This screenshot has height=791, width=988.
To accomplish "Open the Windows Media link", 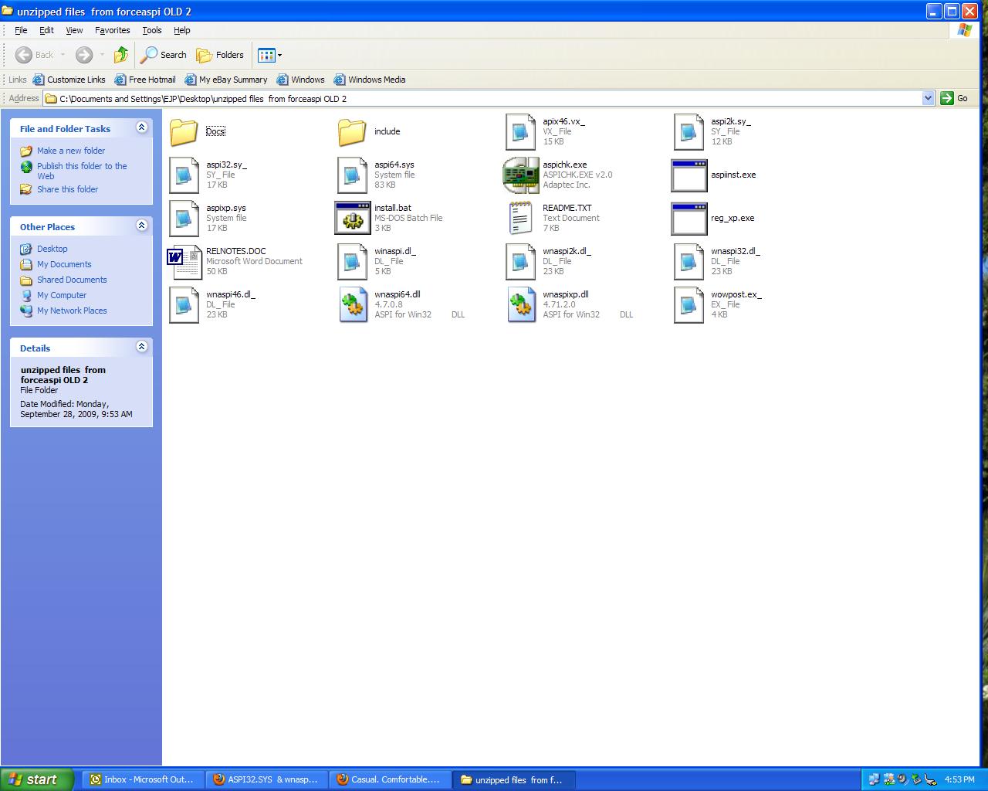I will pos(369,80).
